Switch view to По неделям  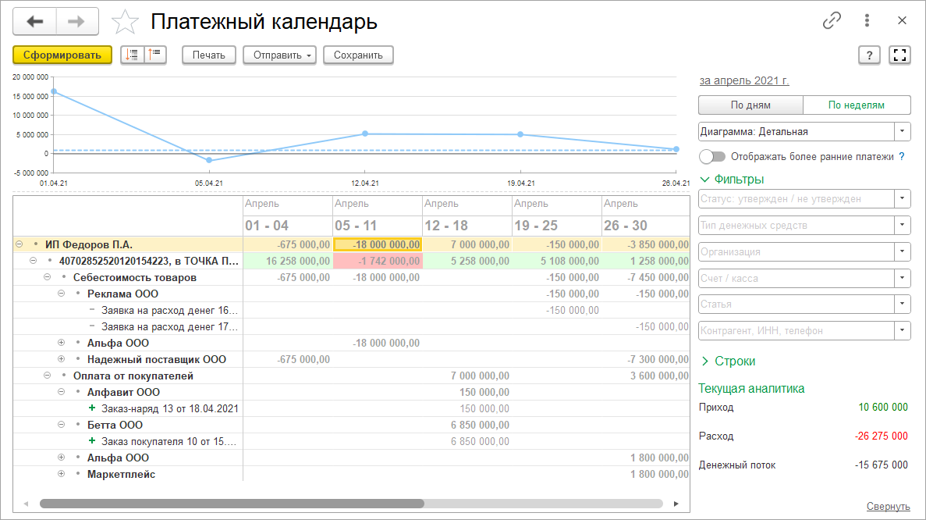[x=857, y=105]
